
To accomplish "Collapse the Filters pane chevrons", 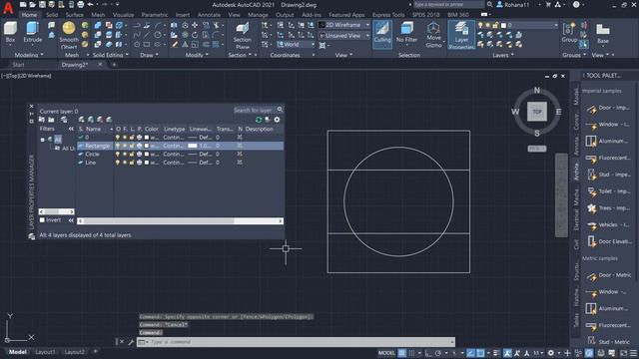I will (x=71, y=129).
